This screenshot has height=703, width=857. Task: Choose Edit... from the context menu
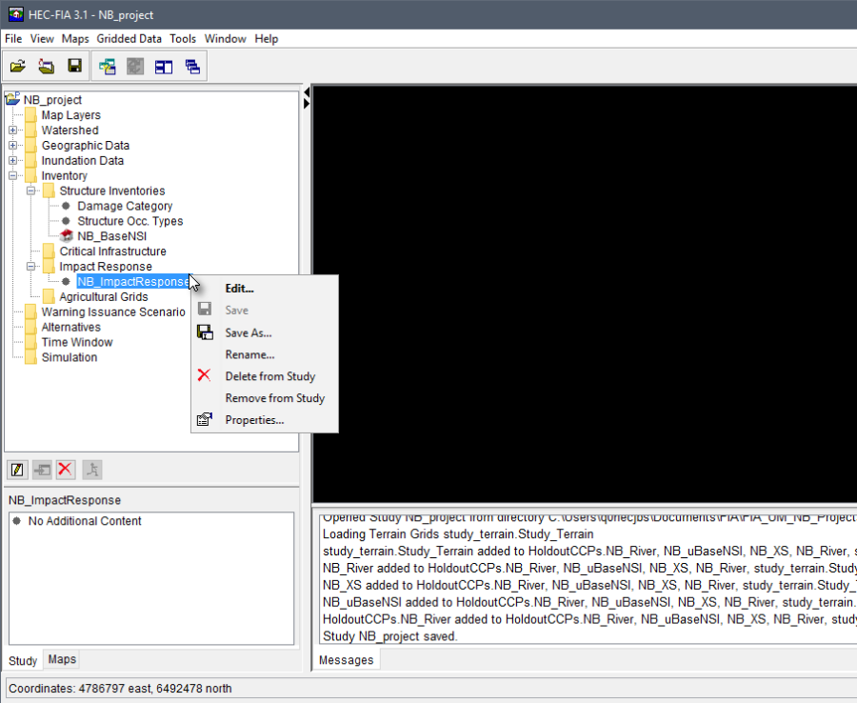click(239, 289)
